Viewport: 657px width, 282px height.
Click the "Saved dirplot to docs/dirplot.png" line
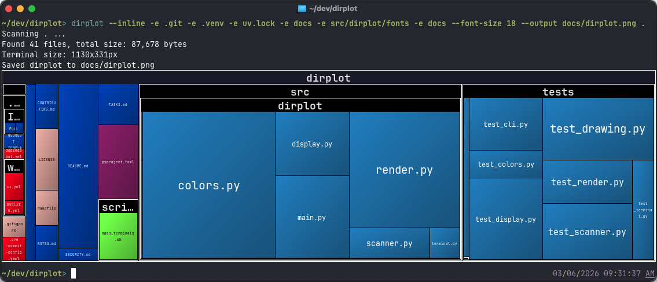tap(78, 65)
